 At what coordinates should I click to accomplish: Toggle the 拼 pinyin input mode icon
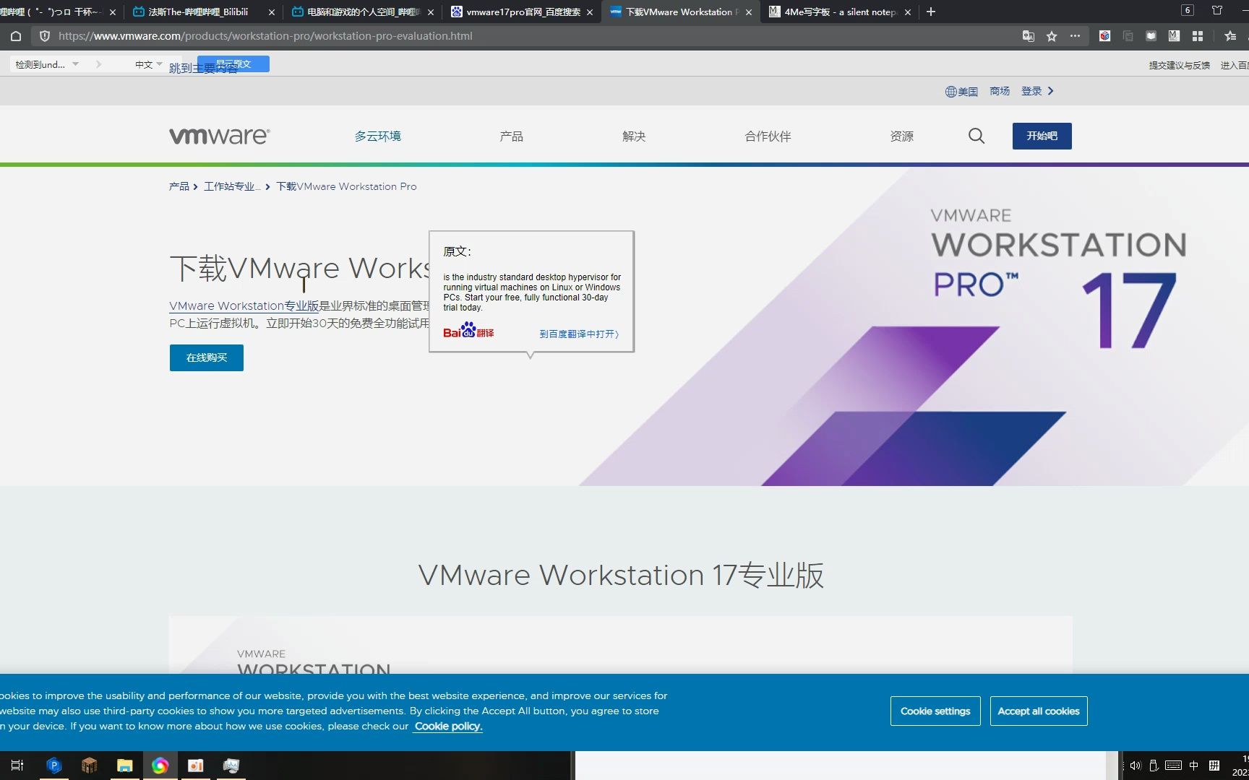pyautogui.click(x=1214, y=766)
